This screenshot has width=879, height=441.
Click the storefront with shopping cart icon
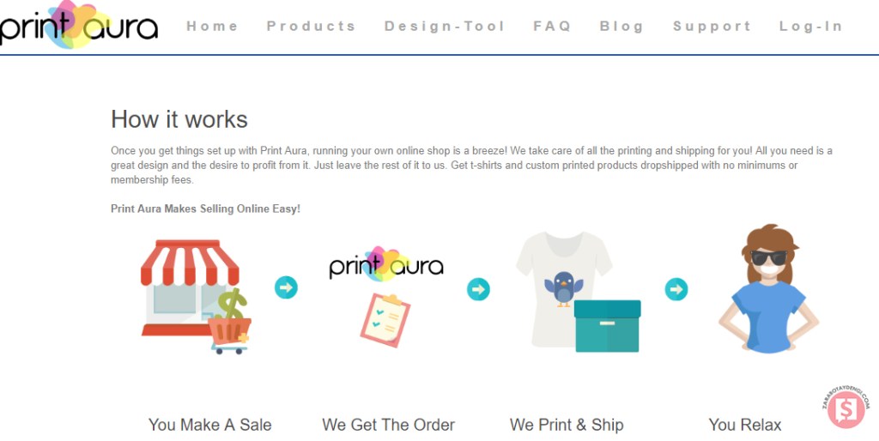(196, 297)
